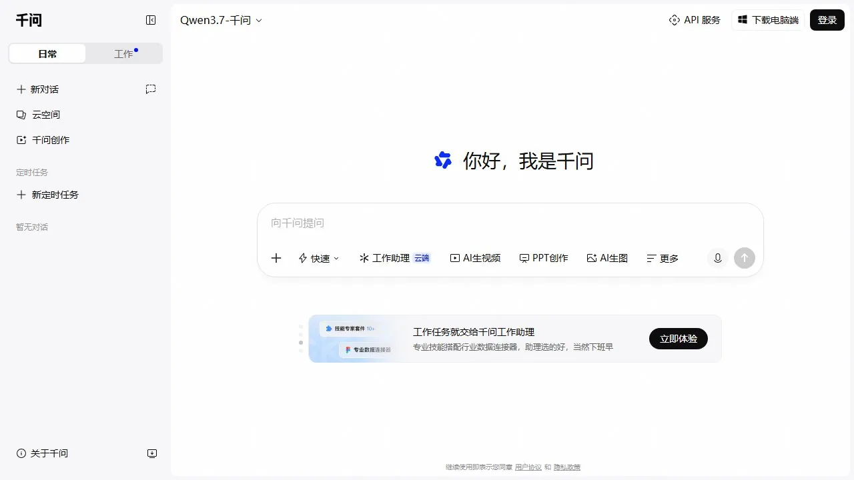The image size is (854, 480).
Task: Click the temporary chat icon beside 新对话
Action: [x=151, y=89]
